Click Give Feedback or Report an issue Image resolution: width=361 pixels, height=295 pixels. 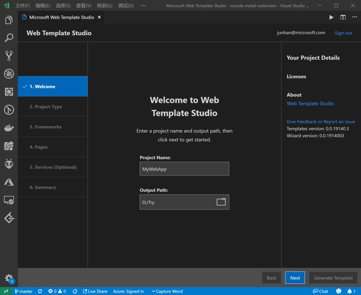coord(321,122)
